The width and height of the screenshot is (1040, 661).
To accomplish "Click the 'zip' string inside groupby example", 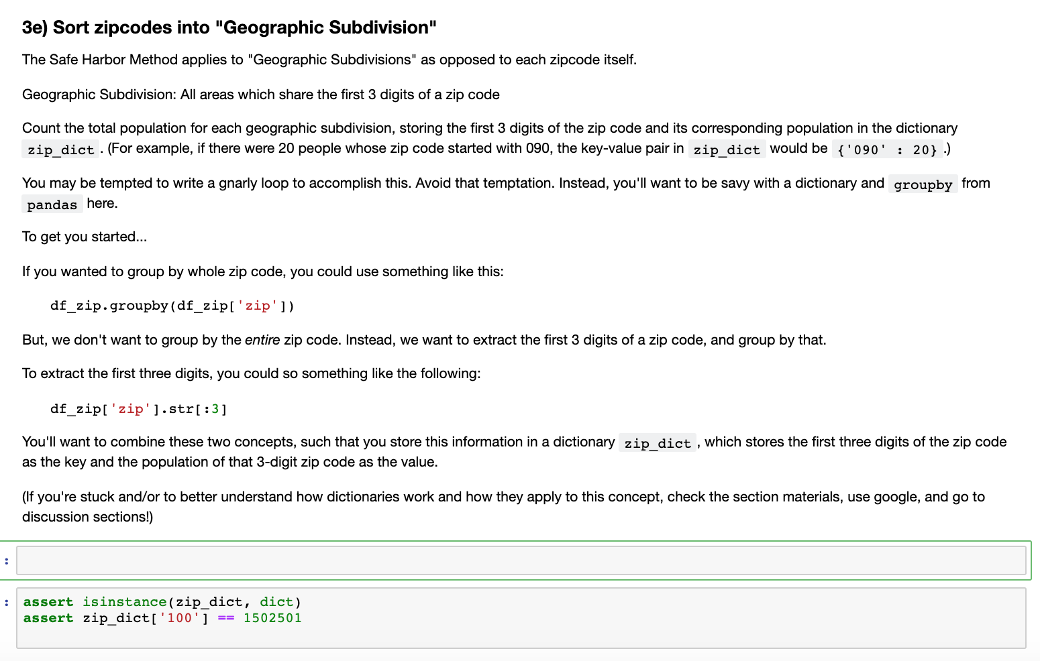I will tap(258, 306).
